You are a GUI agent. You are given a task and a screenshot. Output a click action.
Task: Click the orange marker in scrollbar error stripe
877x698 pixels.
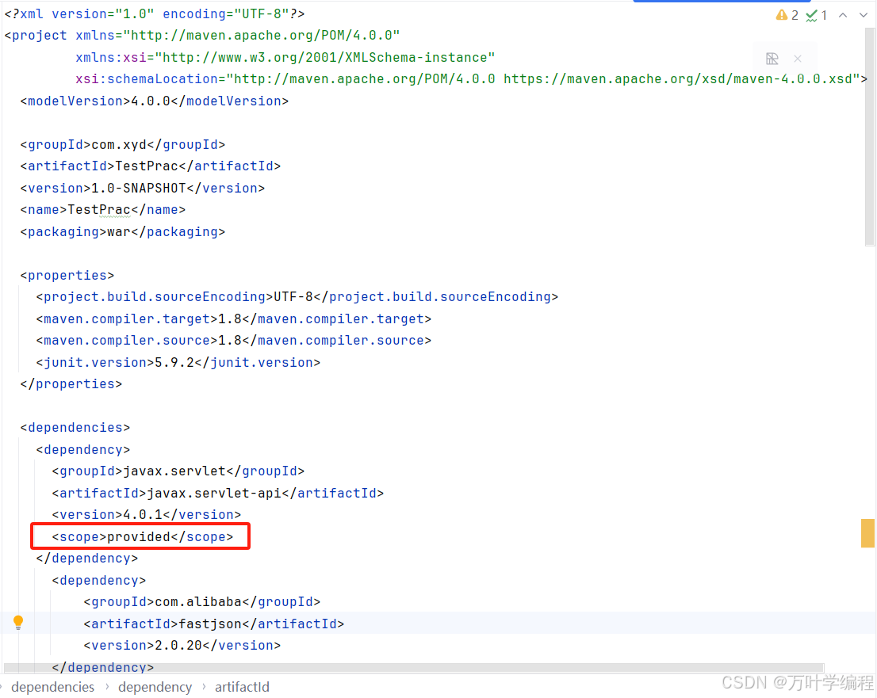(867, 533)
